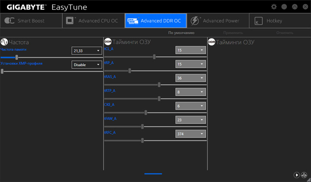Open the CKE_A dropdown showing 6
The image size is (311, 182).
point(190,106)
